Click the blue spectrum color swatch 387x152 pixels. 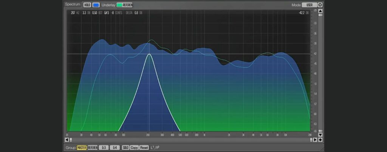click(96, 5)
